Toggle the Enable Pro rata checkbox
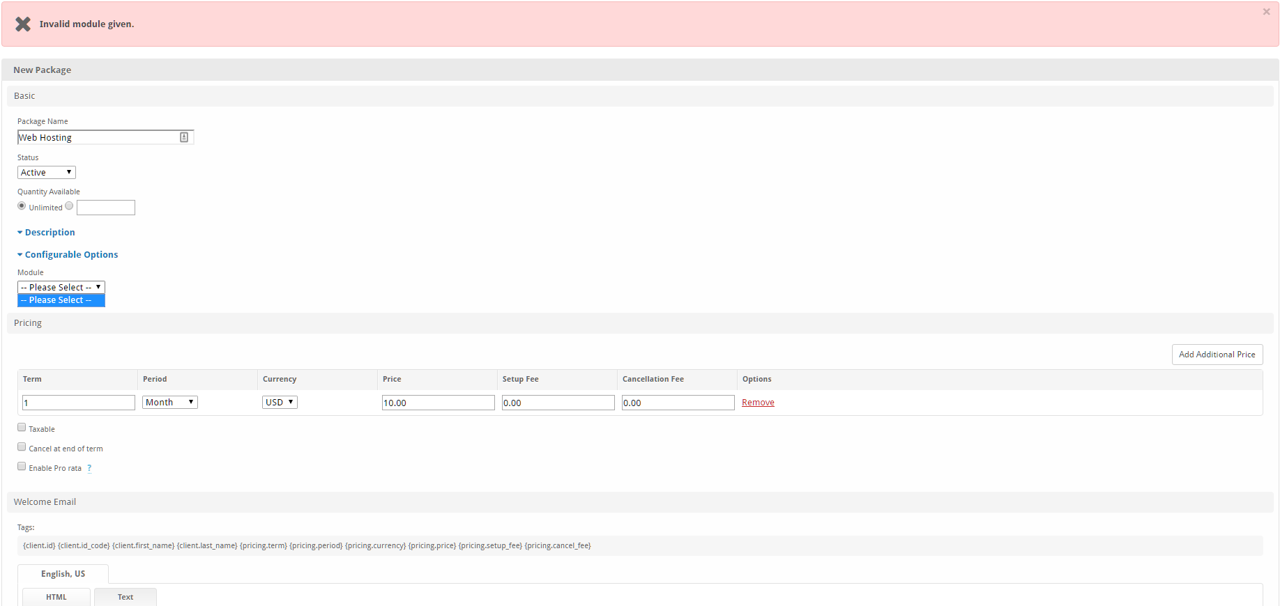This screenshot has height=606, width=1287. click(x=22, y=467)
